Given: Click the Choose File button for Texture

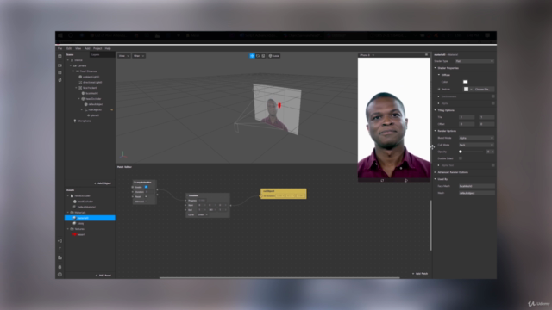Looking at the screenshot, I should click(x=482, y=90).
